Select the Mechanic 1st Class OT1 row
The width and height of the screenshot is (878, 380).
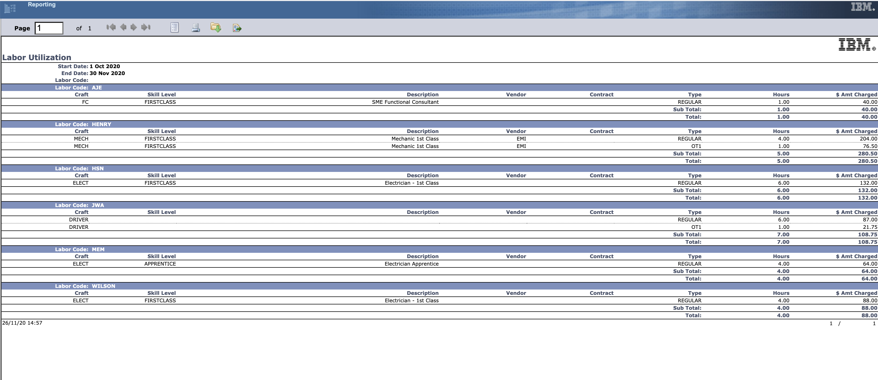point(415,146)
